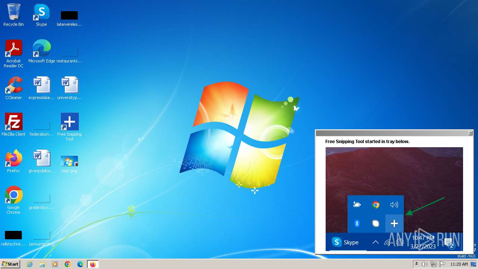Select the CCleaner desktop shortcut

point(13,88)
